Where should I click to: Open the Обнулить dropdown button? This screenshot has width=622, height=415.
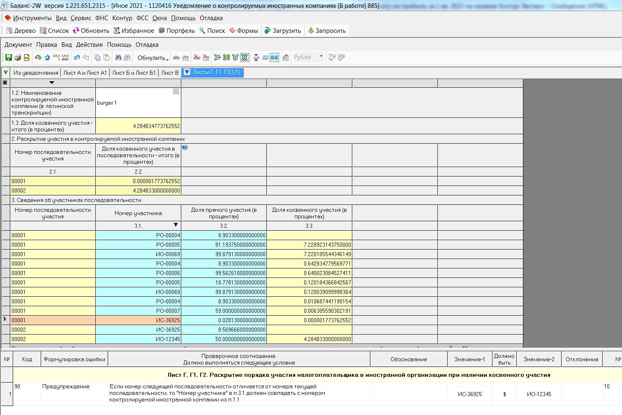153,57
